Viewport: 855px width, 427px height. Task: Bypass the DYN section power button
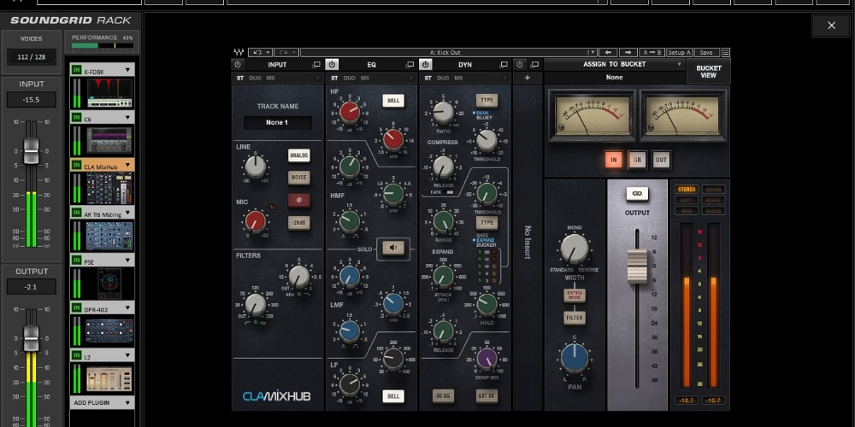point(425,64)
